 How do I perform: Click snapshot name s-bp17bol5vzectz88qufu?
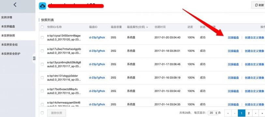[62, 89]
